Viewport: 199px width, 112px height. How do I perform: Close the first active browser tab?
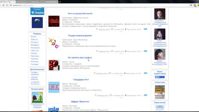point(14,2)
